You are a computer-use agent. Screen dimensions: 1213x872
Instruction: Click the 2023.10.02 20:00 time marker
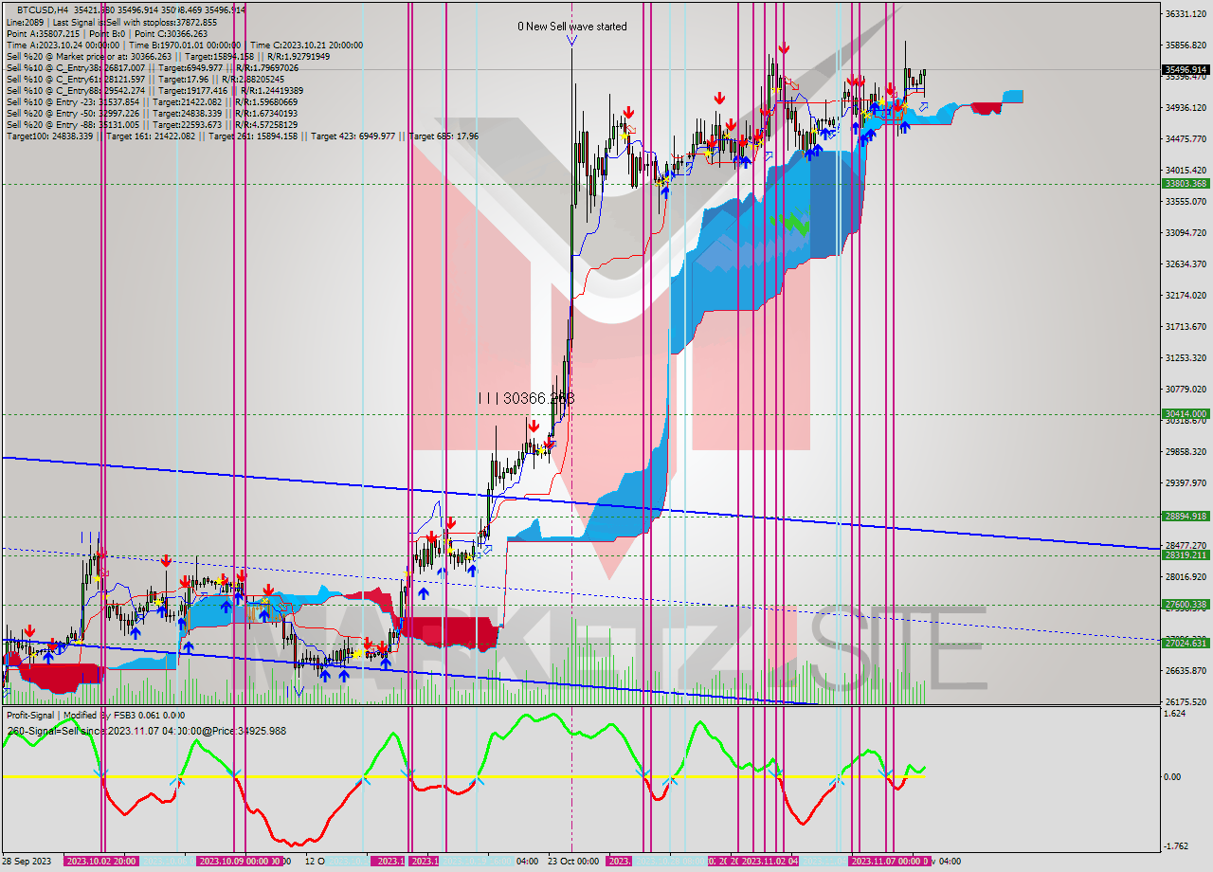pos(101,862)
